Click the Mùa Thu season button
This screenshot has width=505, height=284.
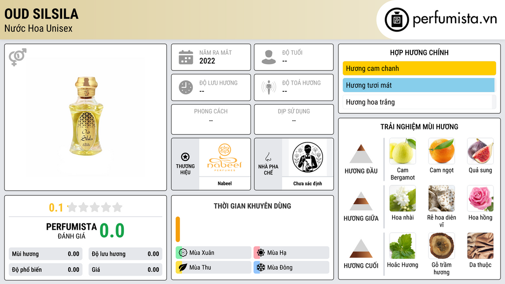point(214,267)
